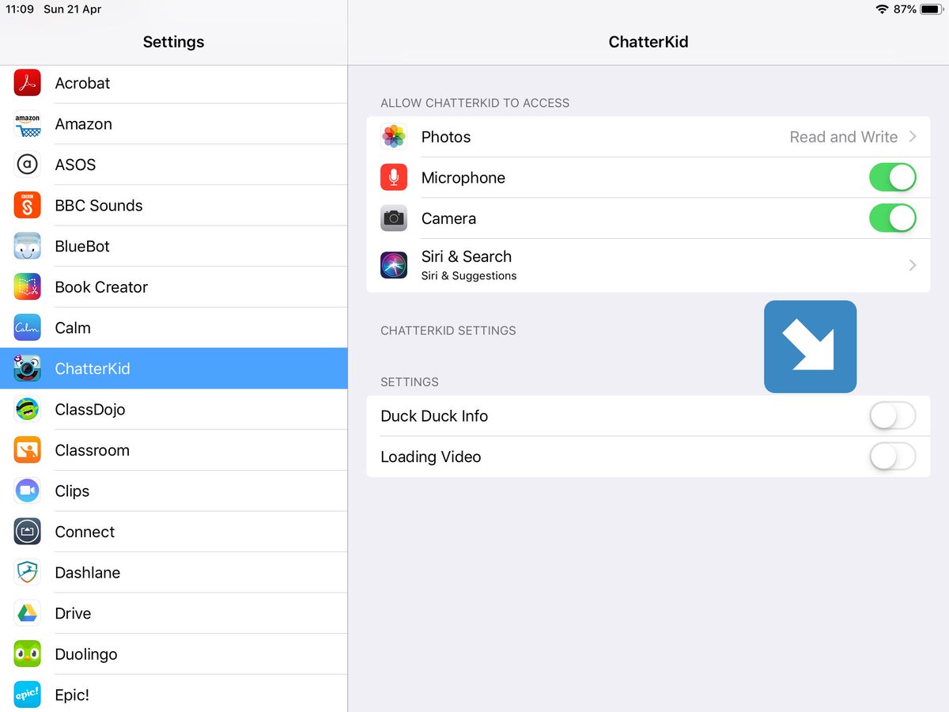
Task: Tap the Classroom app icon
Action: 28,450
